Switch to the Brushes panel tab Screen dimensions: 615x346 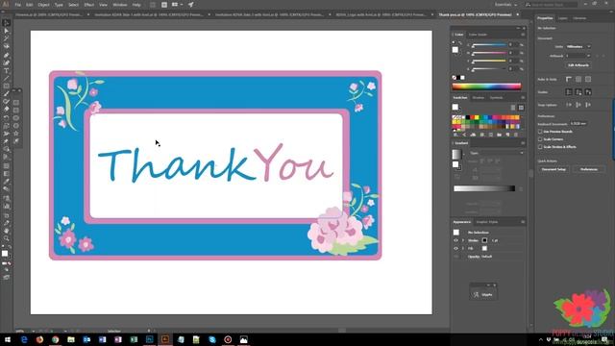pyautogui.click(x=479, y=98)
